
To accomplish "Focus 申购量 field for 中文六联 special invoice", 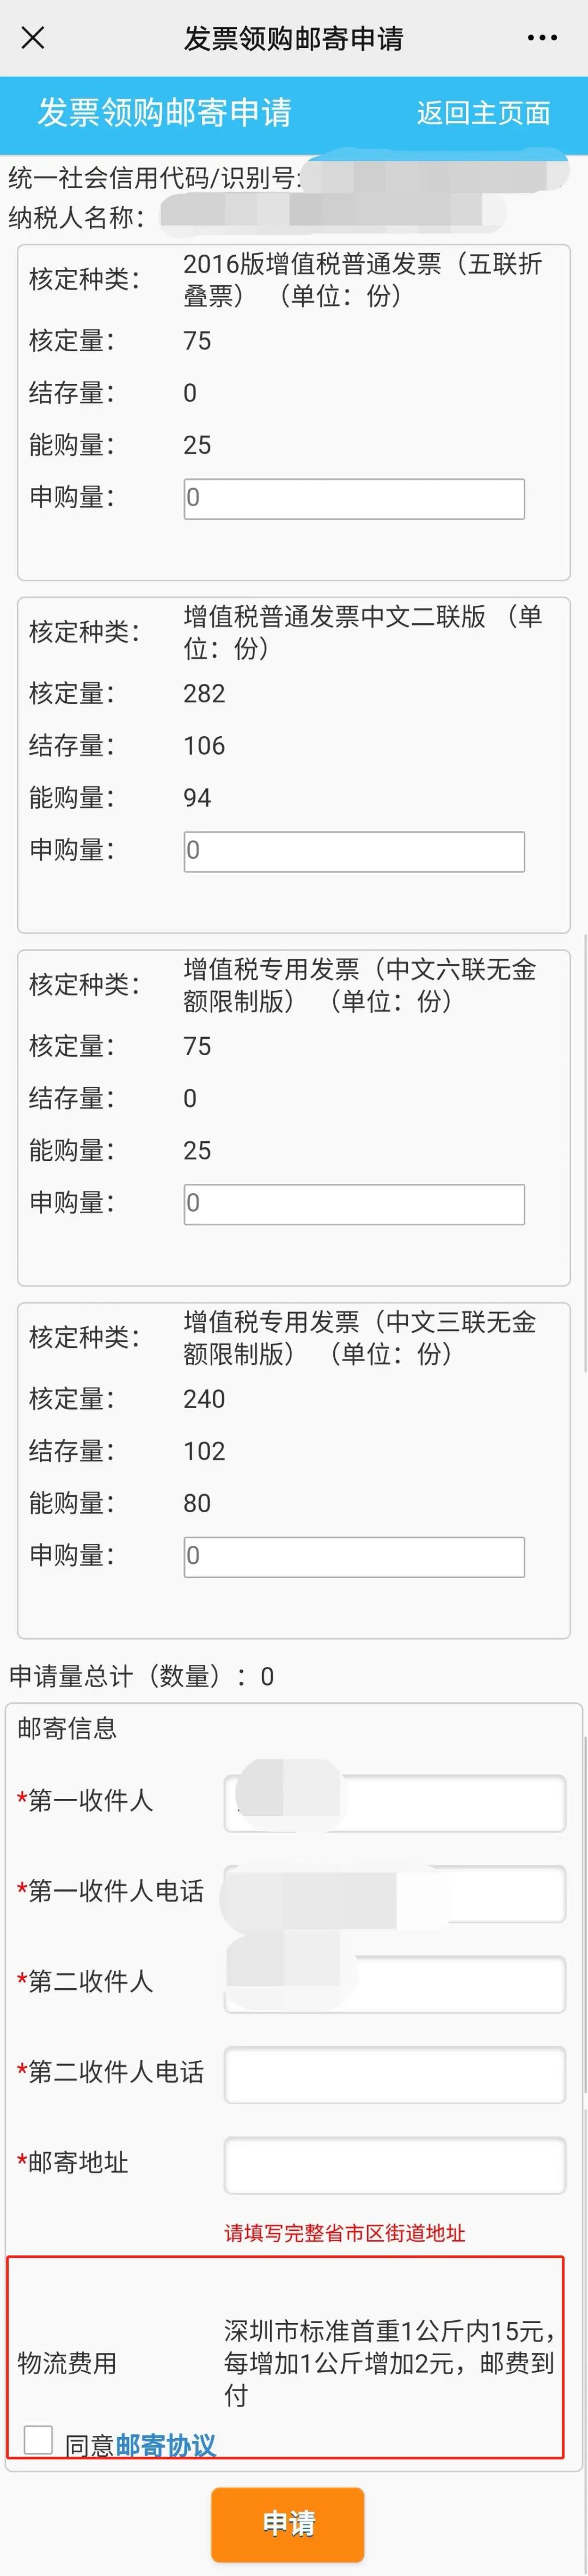I will [x=354, y=1204].
